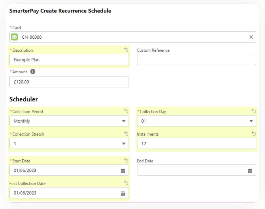Expand the Collection Period dropdown
This screenshot has width=265, height=209.
(x=69, y=121)
